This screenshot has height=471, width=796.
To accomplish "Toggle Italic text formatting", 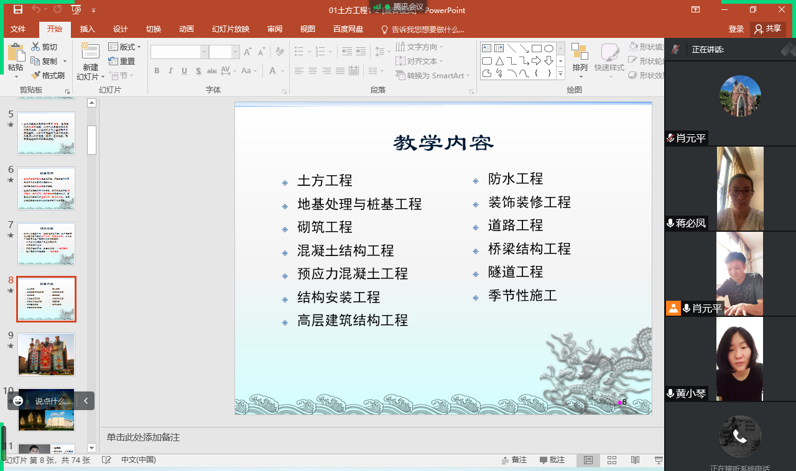I will [170, 71].
